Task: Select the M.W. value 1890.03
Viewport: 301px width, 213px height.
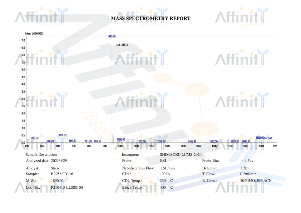Action: [57, 181]
